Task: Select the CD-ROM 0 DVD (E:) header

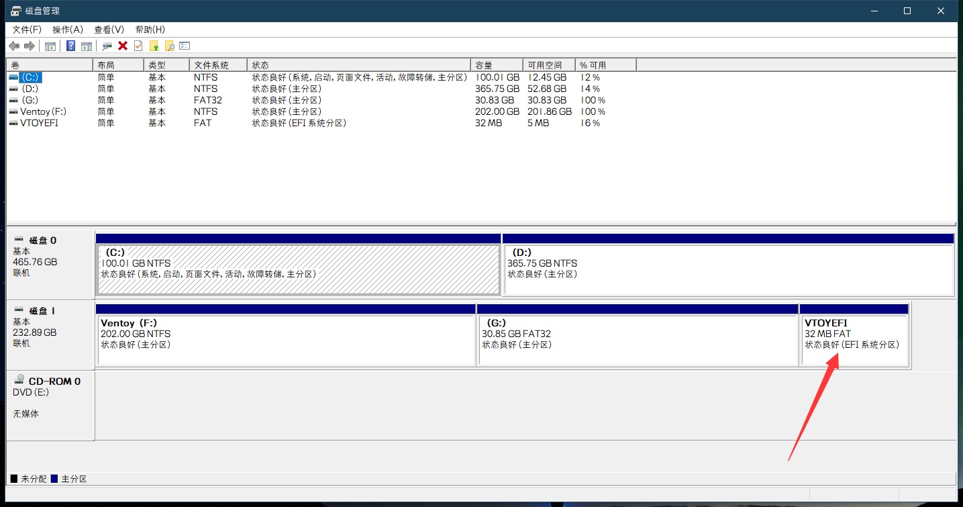Action: 50,405
